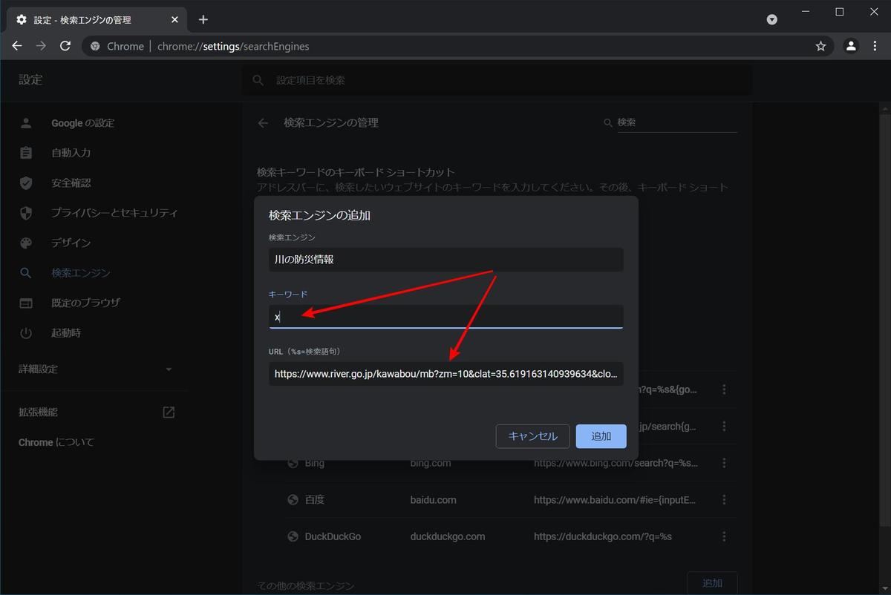
Task: Open more actions for 百度 row
Action: (x=724, y=500)
